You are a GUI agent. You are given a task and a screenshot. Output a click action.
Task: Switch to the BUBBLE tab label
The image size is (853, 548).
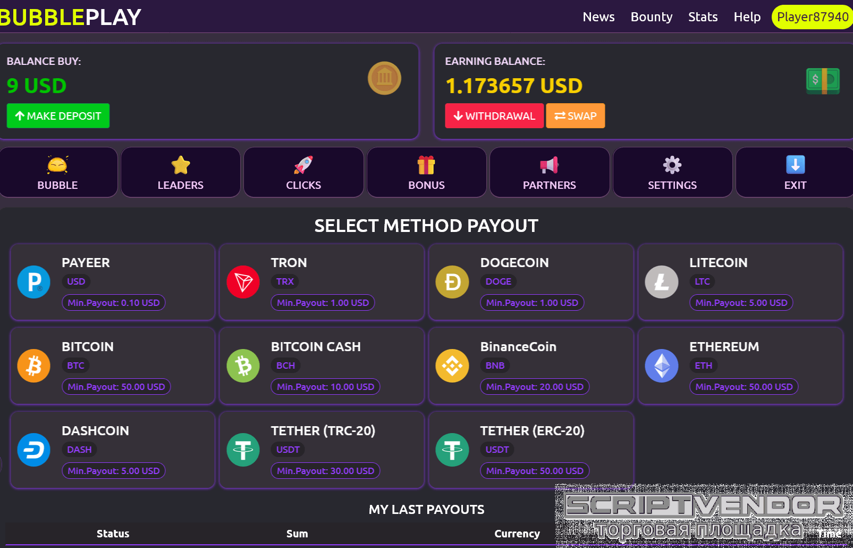[57, 185]
